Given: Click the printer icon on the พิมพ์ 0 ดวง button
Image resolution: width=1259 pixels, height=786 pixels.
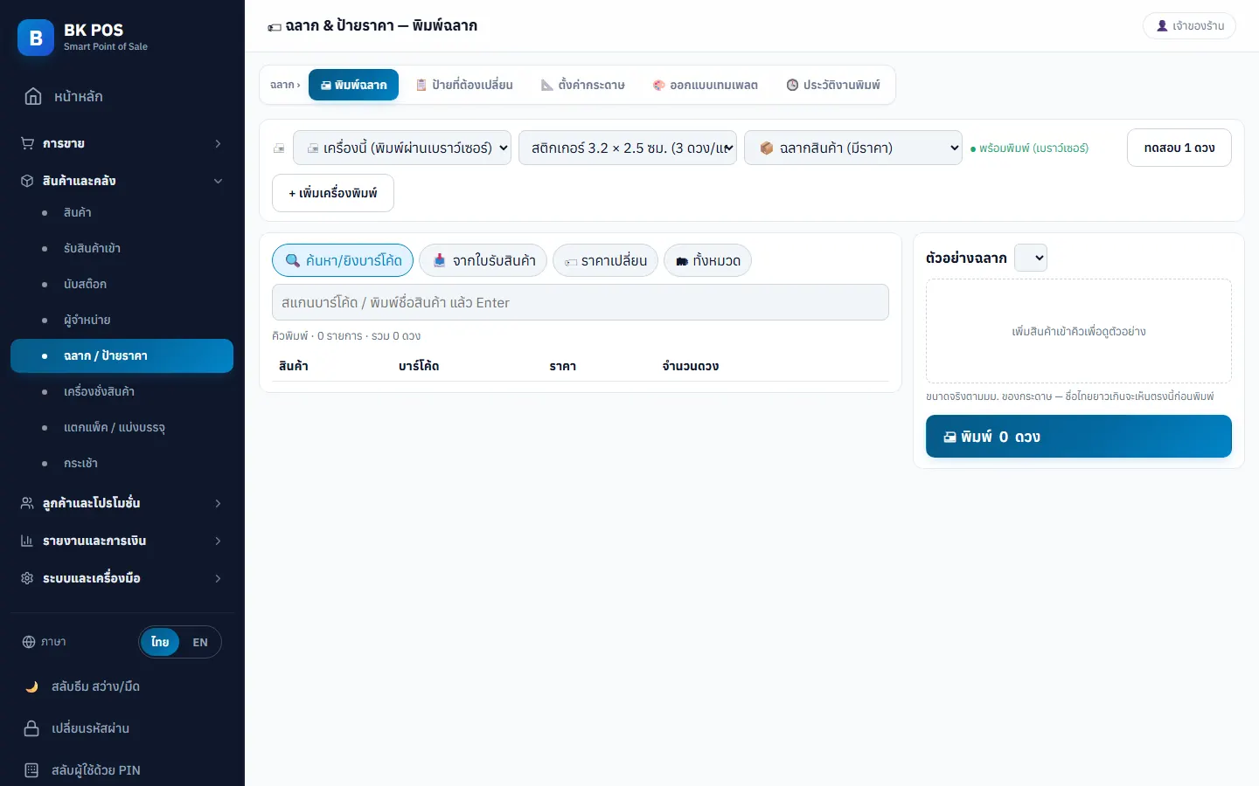Looking at the screenshot, I should click(x=949, y=437).
